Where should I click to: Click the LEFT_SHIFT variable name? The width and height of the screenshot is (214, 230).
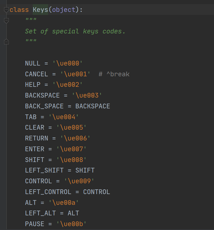tap(44, 170)
